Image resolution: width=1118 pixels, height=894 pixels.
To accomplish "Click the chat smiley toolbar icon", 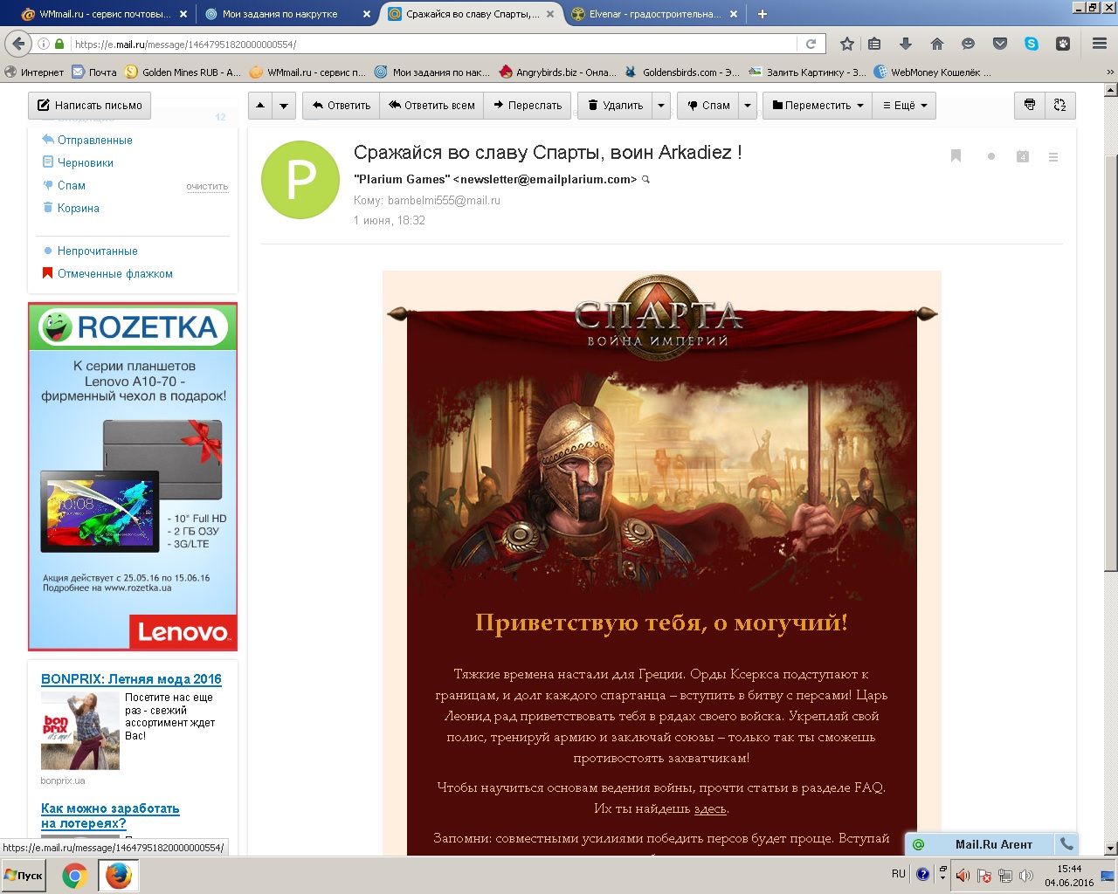I will tap(969, 44).
